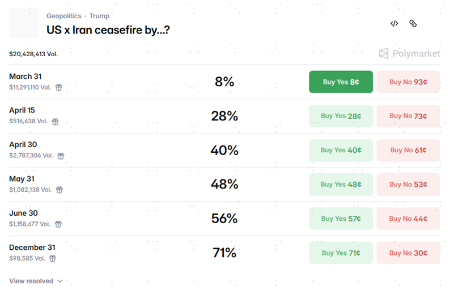Click the copy link icon
The image size is (454, 289).
[x=413, y=23]
